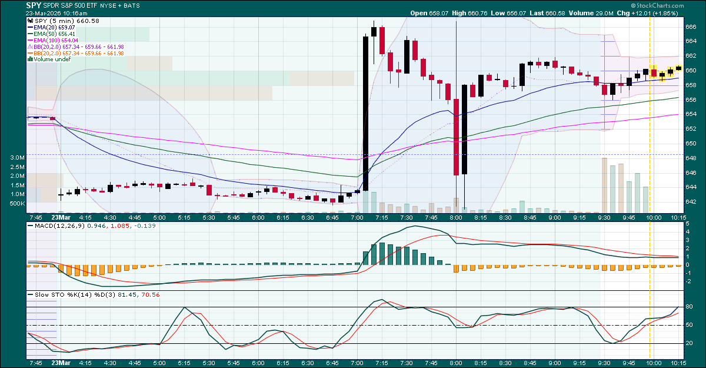Click the 1.5M label on the volume axis

(18, 185)
